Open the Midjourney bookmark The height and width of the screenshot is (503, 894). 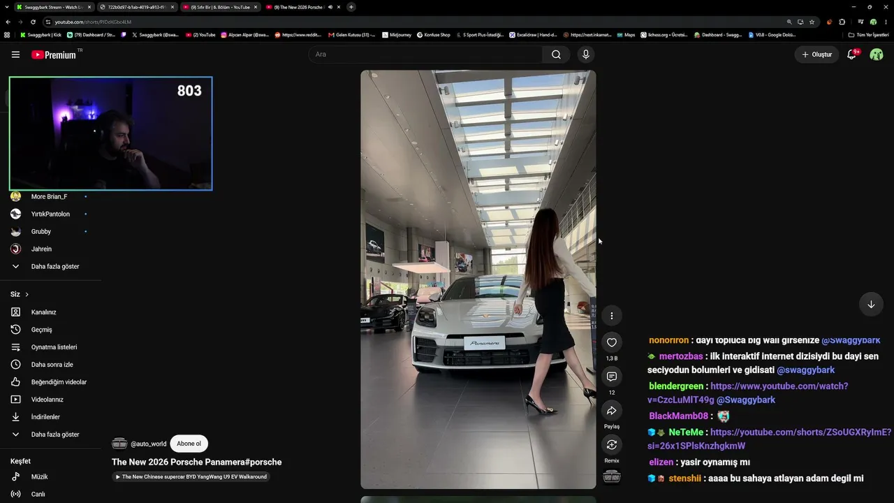coord(397,34)
